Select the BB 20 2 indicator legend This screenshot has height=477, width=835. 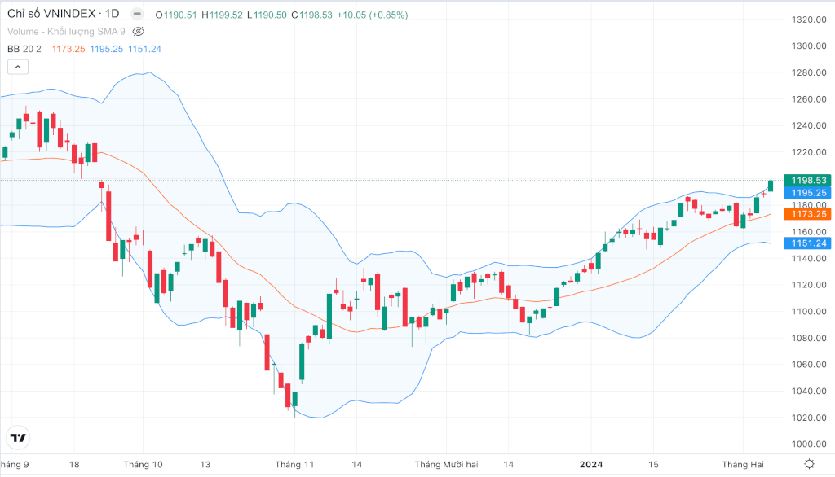24,49
